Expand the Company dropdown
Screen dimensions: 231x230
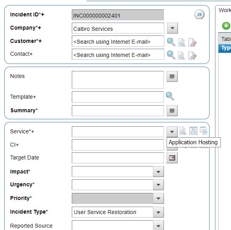pos(172,28)
